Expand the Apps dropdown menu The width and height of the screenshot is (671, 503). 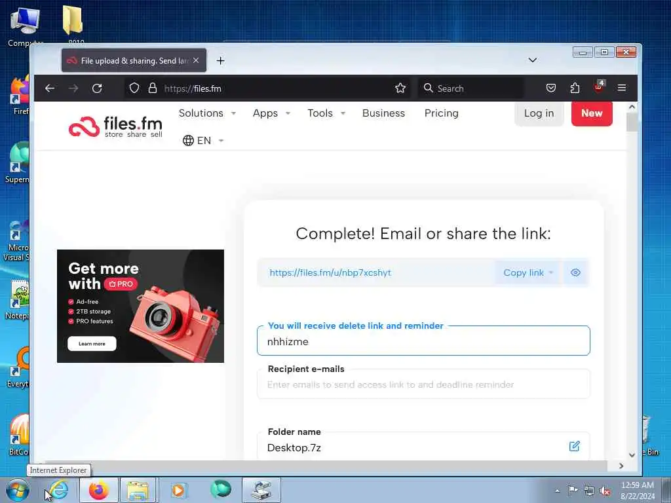271,113
